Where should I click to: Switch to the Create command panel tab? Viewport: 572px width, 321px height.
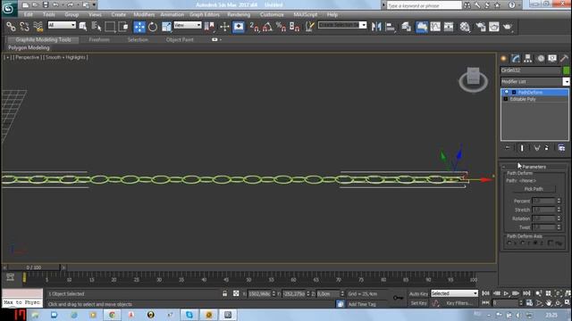pyautogui.click(x=504, y=58)
